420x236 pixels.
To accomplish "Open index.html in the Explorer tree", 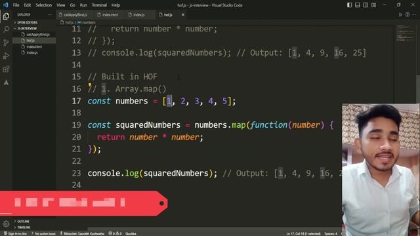I will (34, 47).
